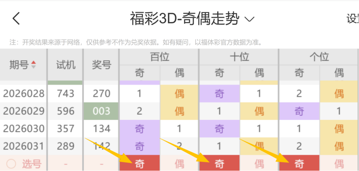Viewport: 359px width, 171px height.
Task: Click the 十位 group header
Action: click(239, 57)
